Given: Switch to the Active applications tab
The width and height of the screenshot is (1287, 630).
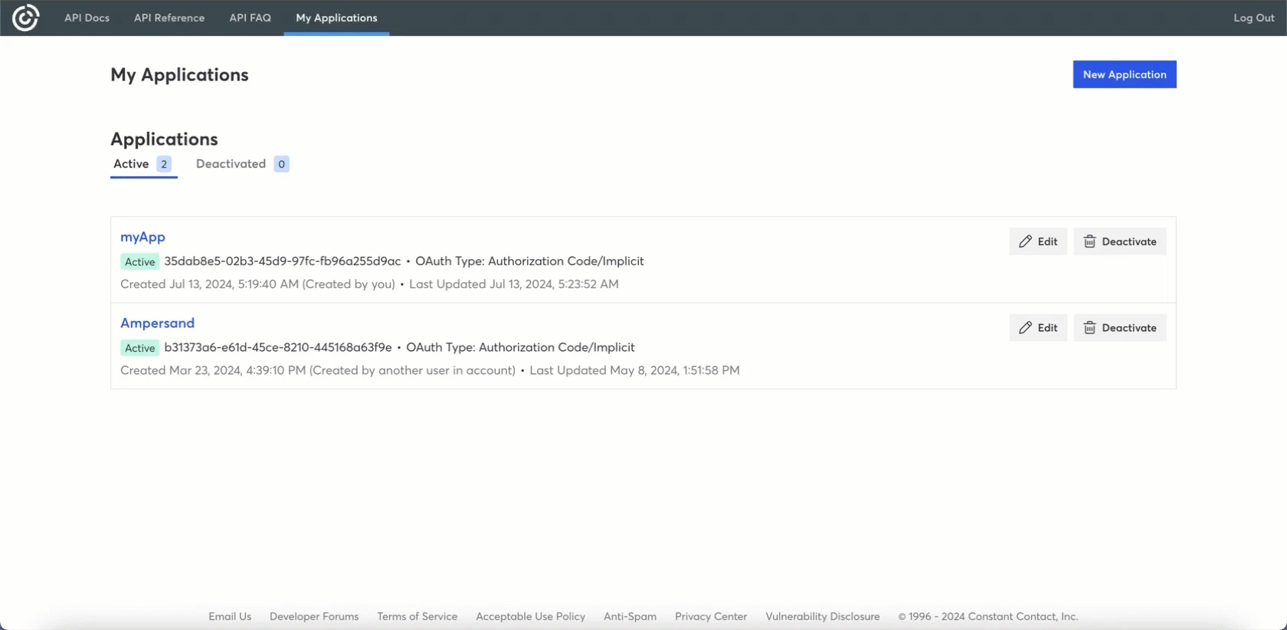Looking at the screenshot, I should coord(144,164).
